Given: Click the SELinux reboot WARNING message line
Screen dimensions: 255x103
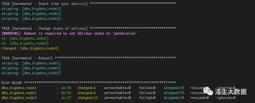Looking at the screenshot, I should 69,34.
